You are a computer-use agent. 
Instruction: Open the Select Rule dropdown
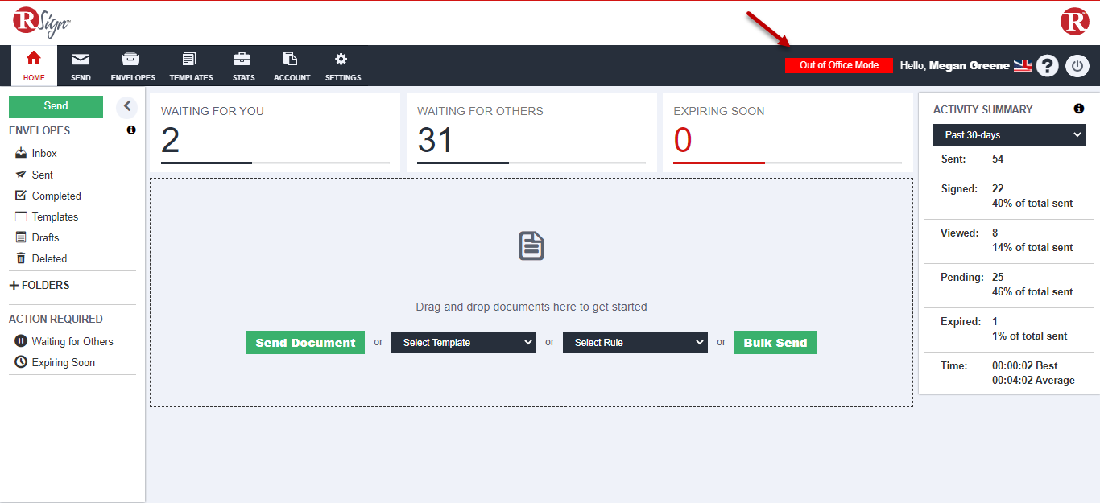click(635, 342)
